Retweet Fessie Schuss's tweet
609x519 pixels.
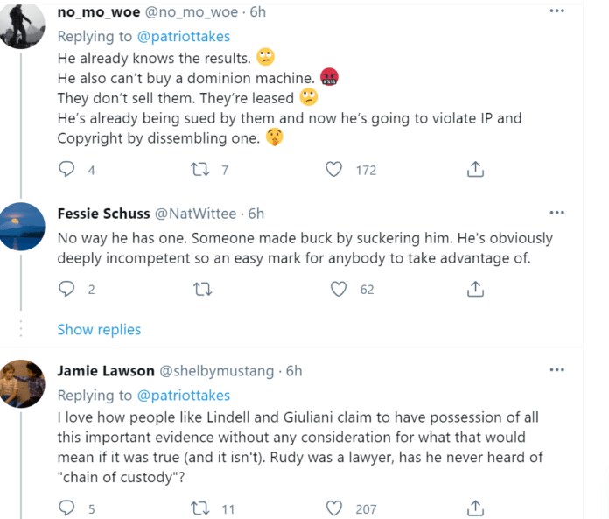pos(202,289)
